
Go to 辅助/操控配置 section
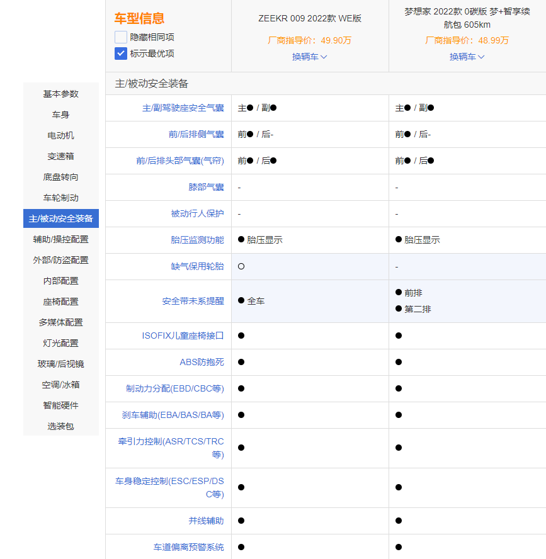click(x=61, y=239)
